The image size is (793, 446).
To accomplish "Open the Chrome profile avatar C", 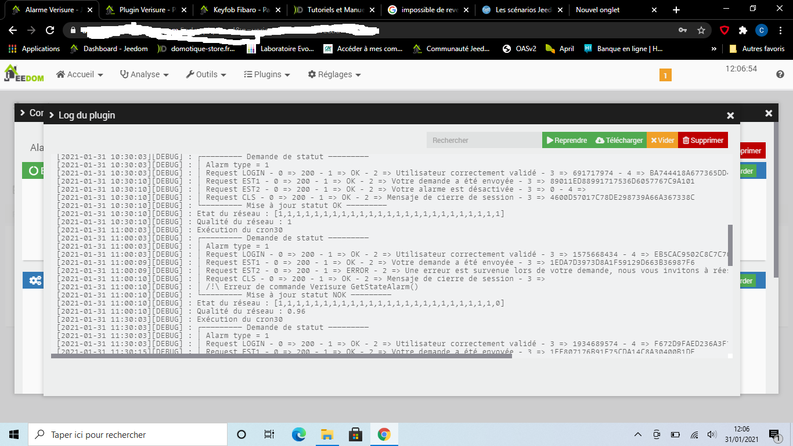I will (x=761, y=30).
